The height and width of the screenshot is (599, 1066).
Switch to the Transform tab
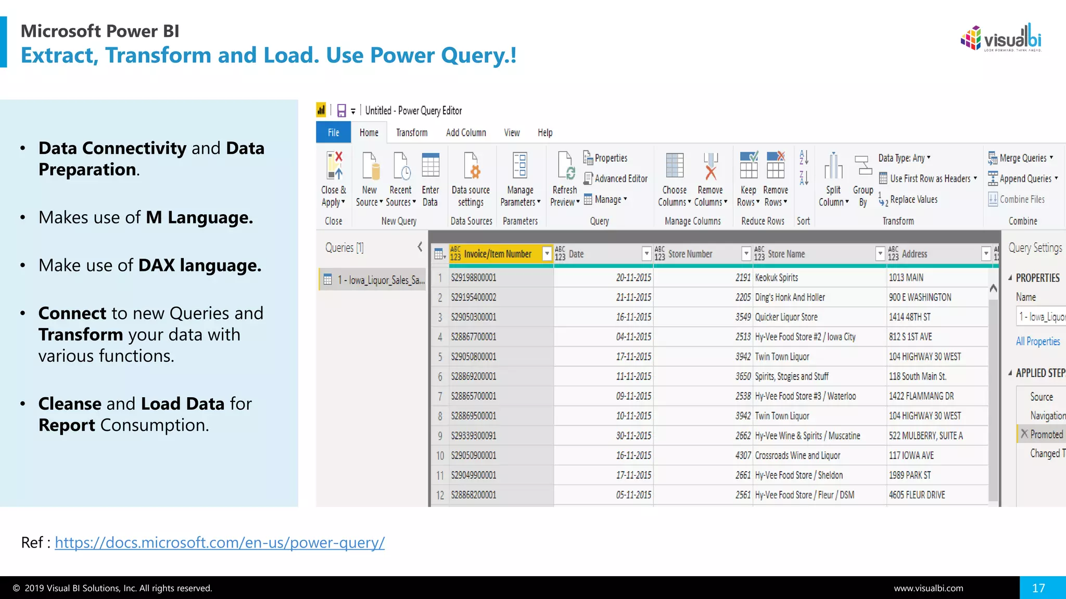(412, 133)
